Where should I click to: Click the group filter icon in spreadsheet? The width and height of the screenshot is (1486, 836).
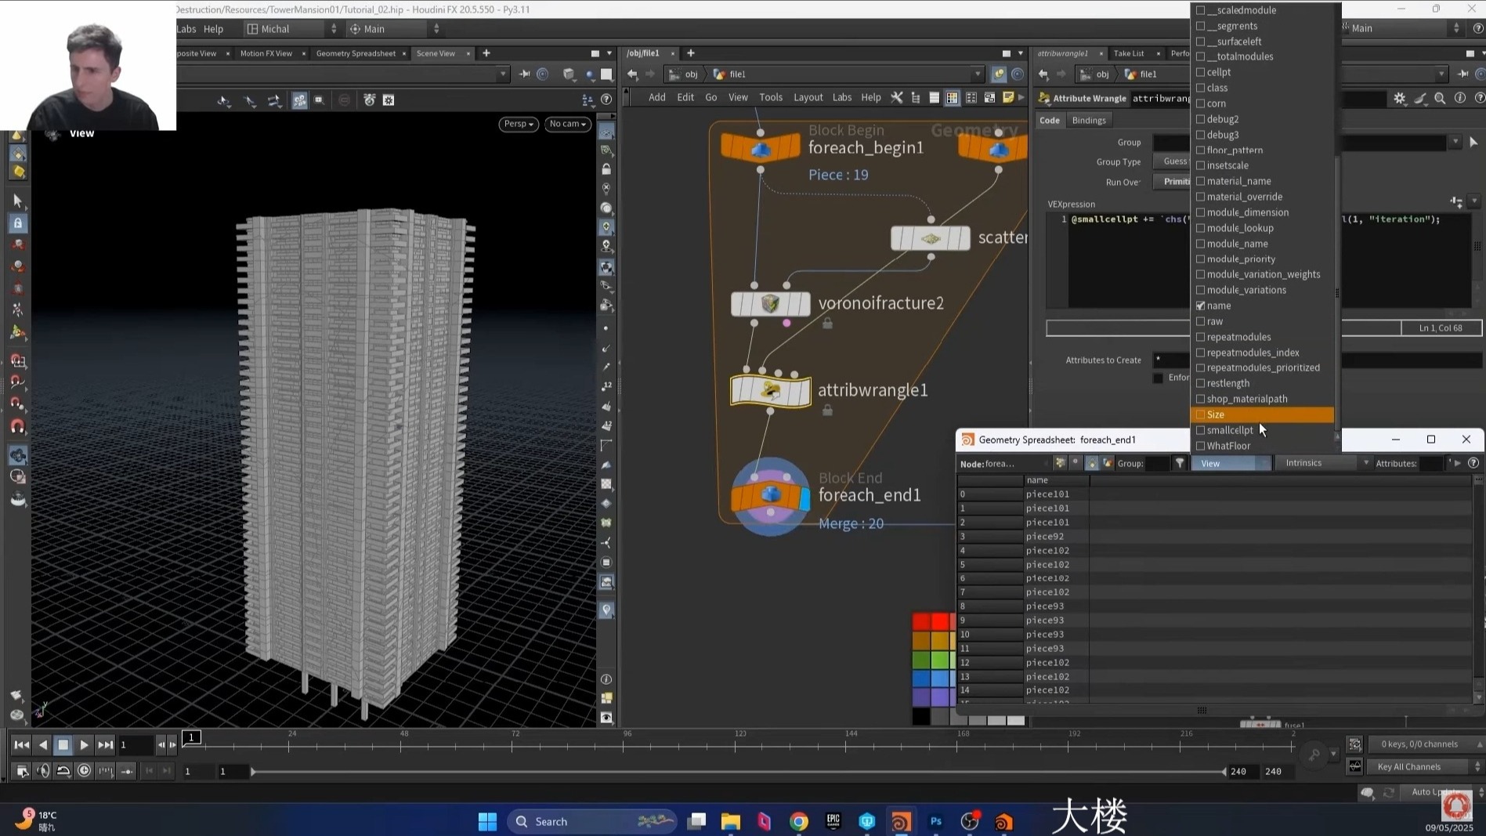point(1180,463)
